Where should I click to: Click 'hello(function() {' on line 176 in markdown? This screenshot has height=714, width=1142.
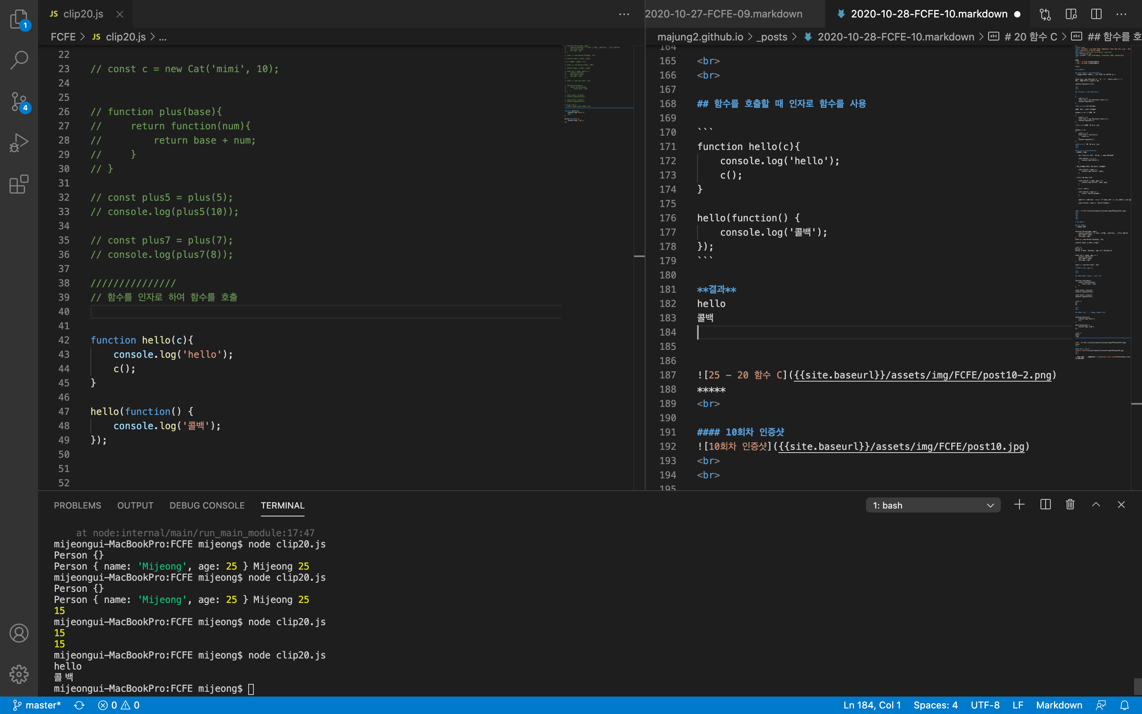[748, 218]
